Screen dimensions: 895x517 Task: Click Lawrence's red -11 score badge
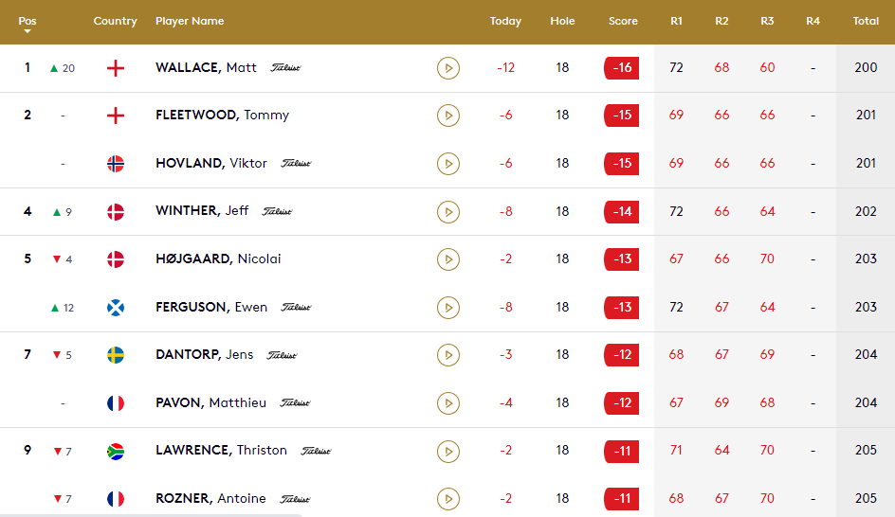pyautogui.click(x=622, y=451)
